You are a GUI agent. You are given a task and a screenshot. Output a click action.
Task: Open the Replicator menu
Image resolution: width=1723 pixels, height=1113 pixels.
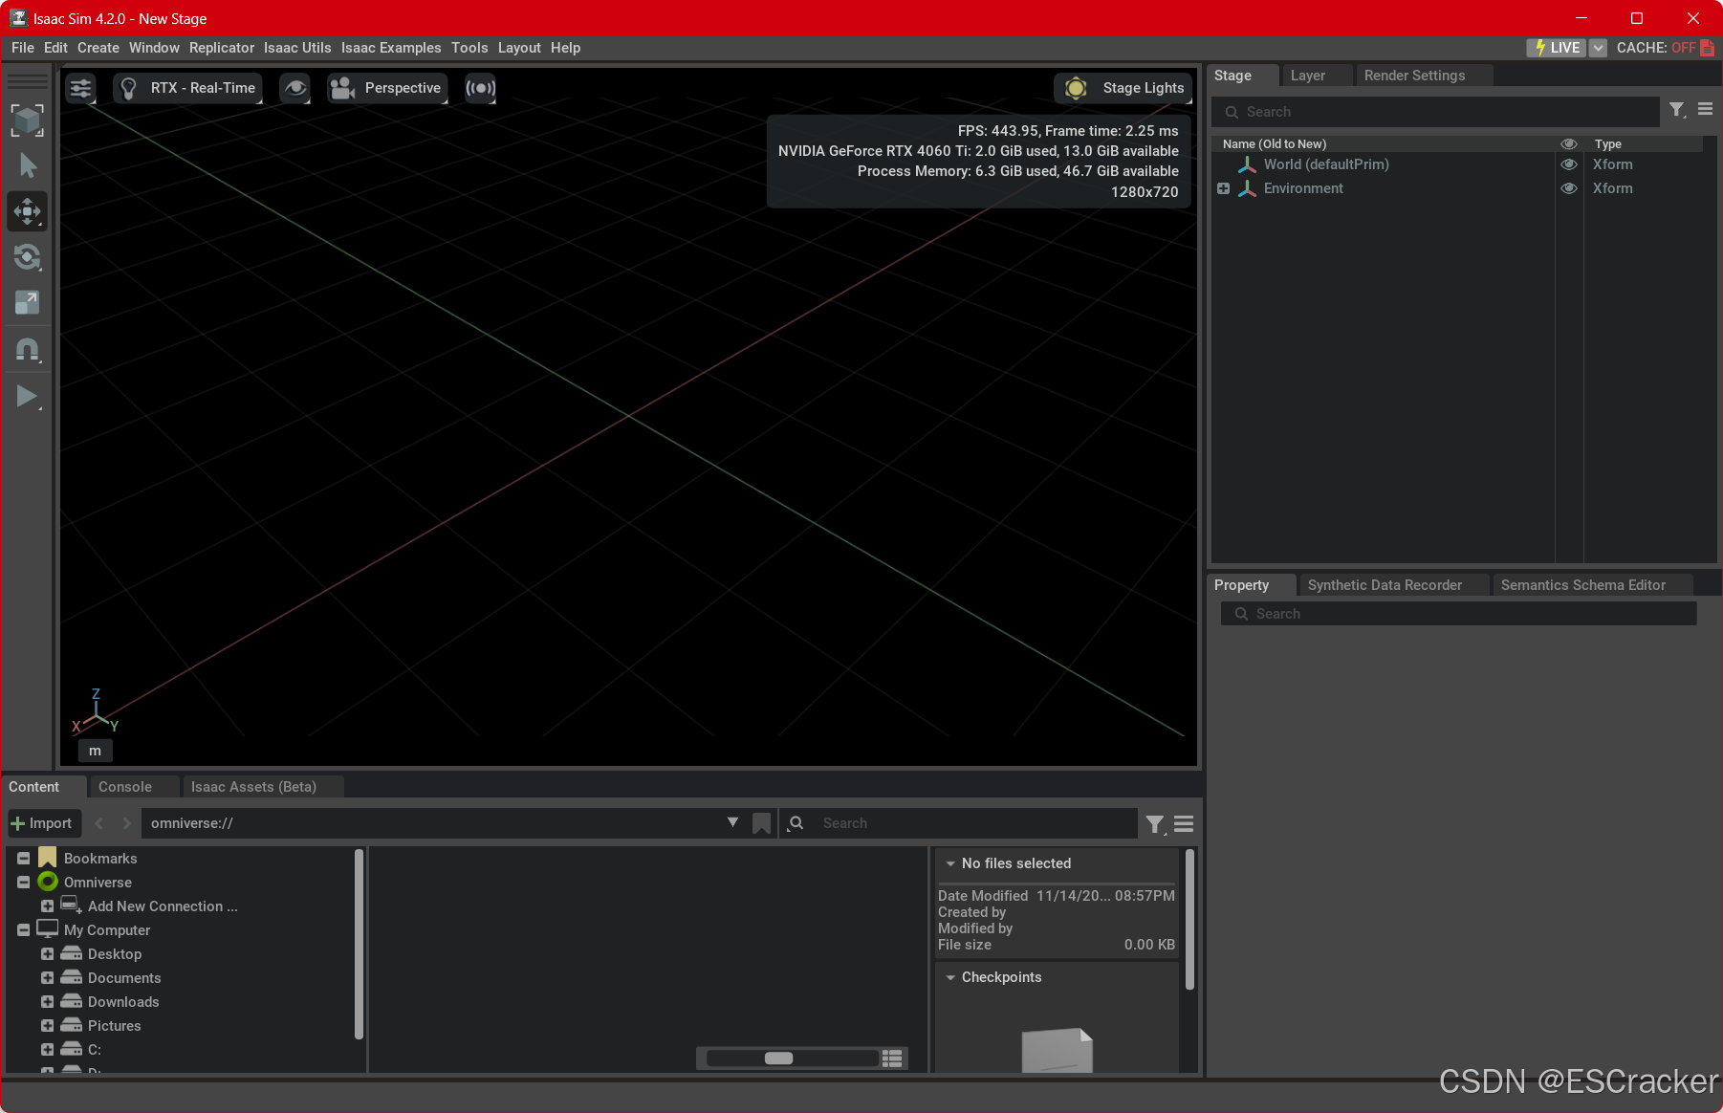point(222,48)
